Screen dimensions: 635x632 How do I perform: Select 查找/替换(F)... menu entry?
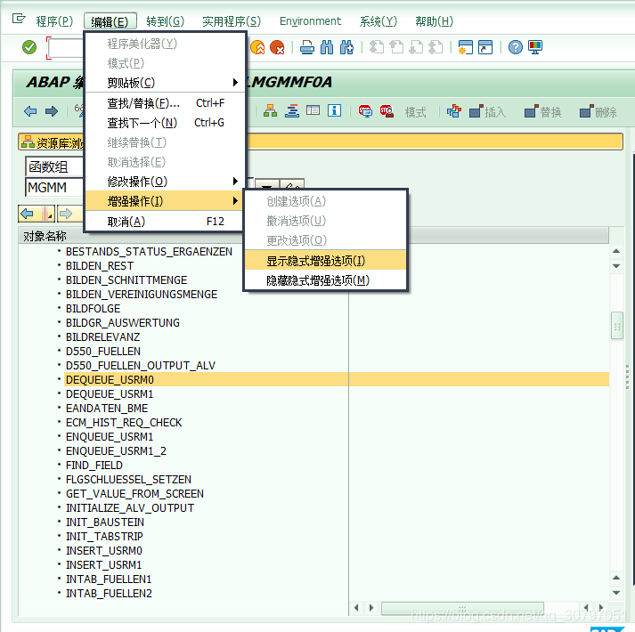point(166,103)
